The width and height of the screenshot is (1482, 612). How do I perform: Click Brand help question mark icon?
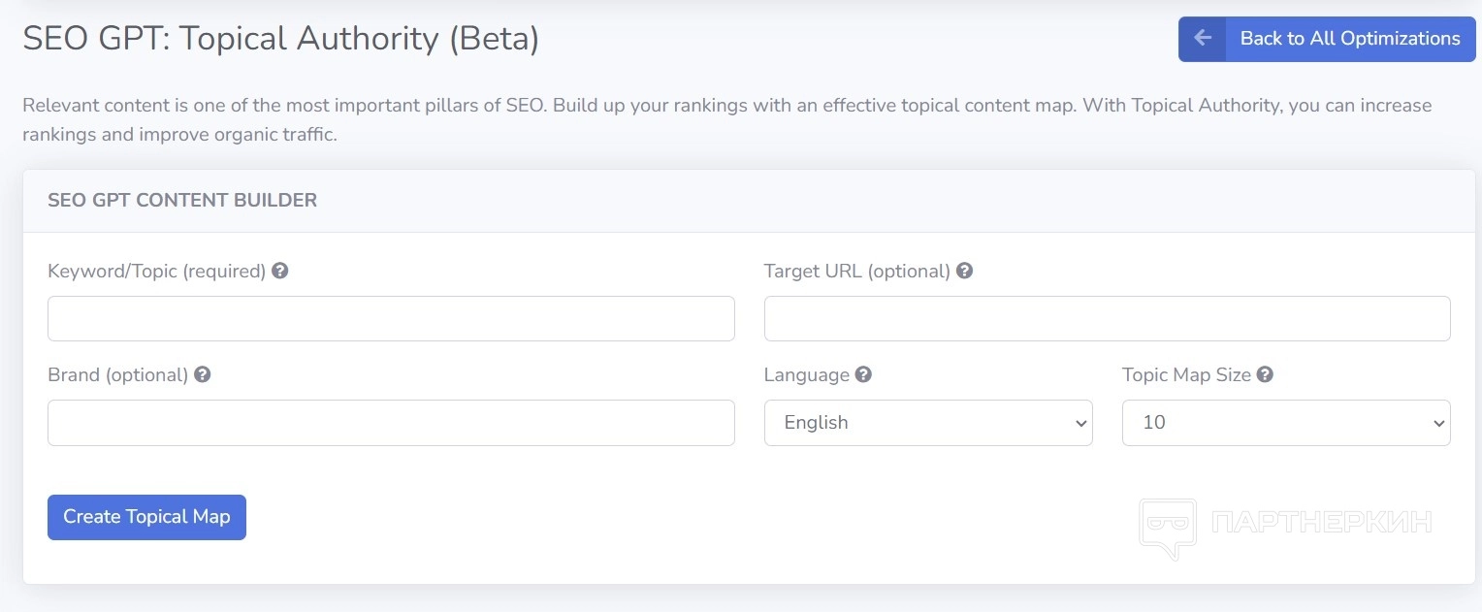pyautogui.click(x=203, y=374)
